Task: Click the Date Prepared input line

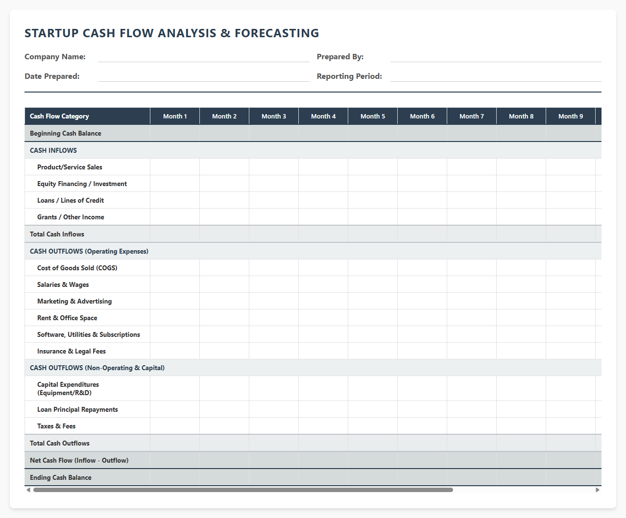Action: [x=204, y=76]
